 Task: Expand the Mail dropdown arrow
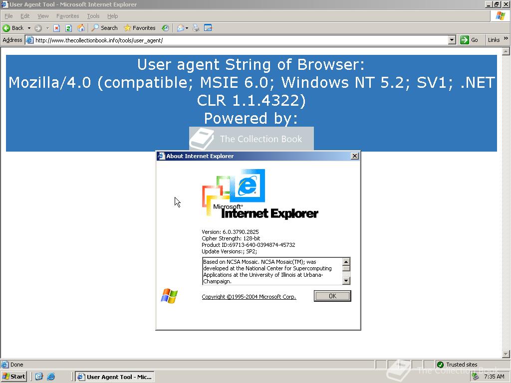coord(187,28)
